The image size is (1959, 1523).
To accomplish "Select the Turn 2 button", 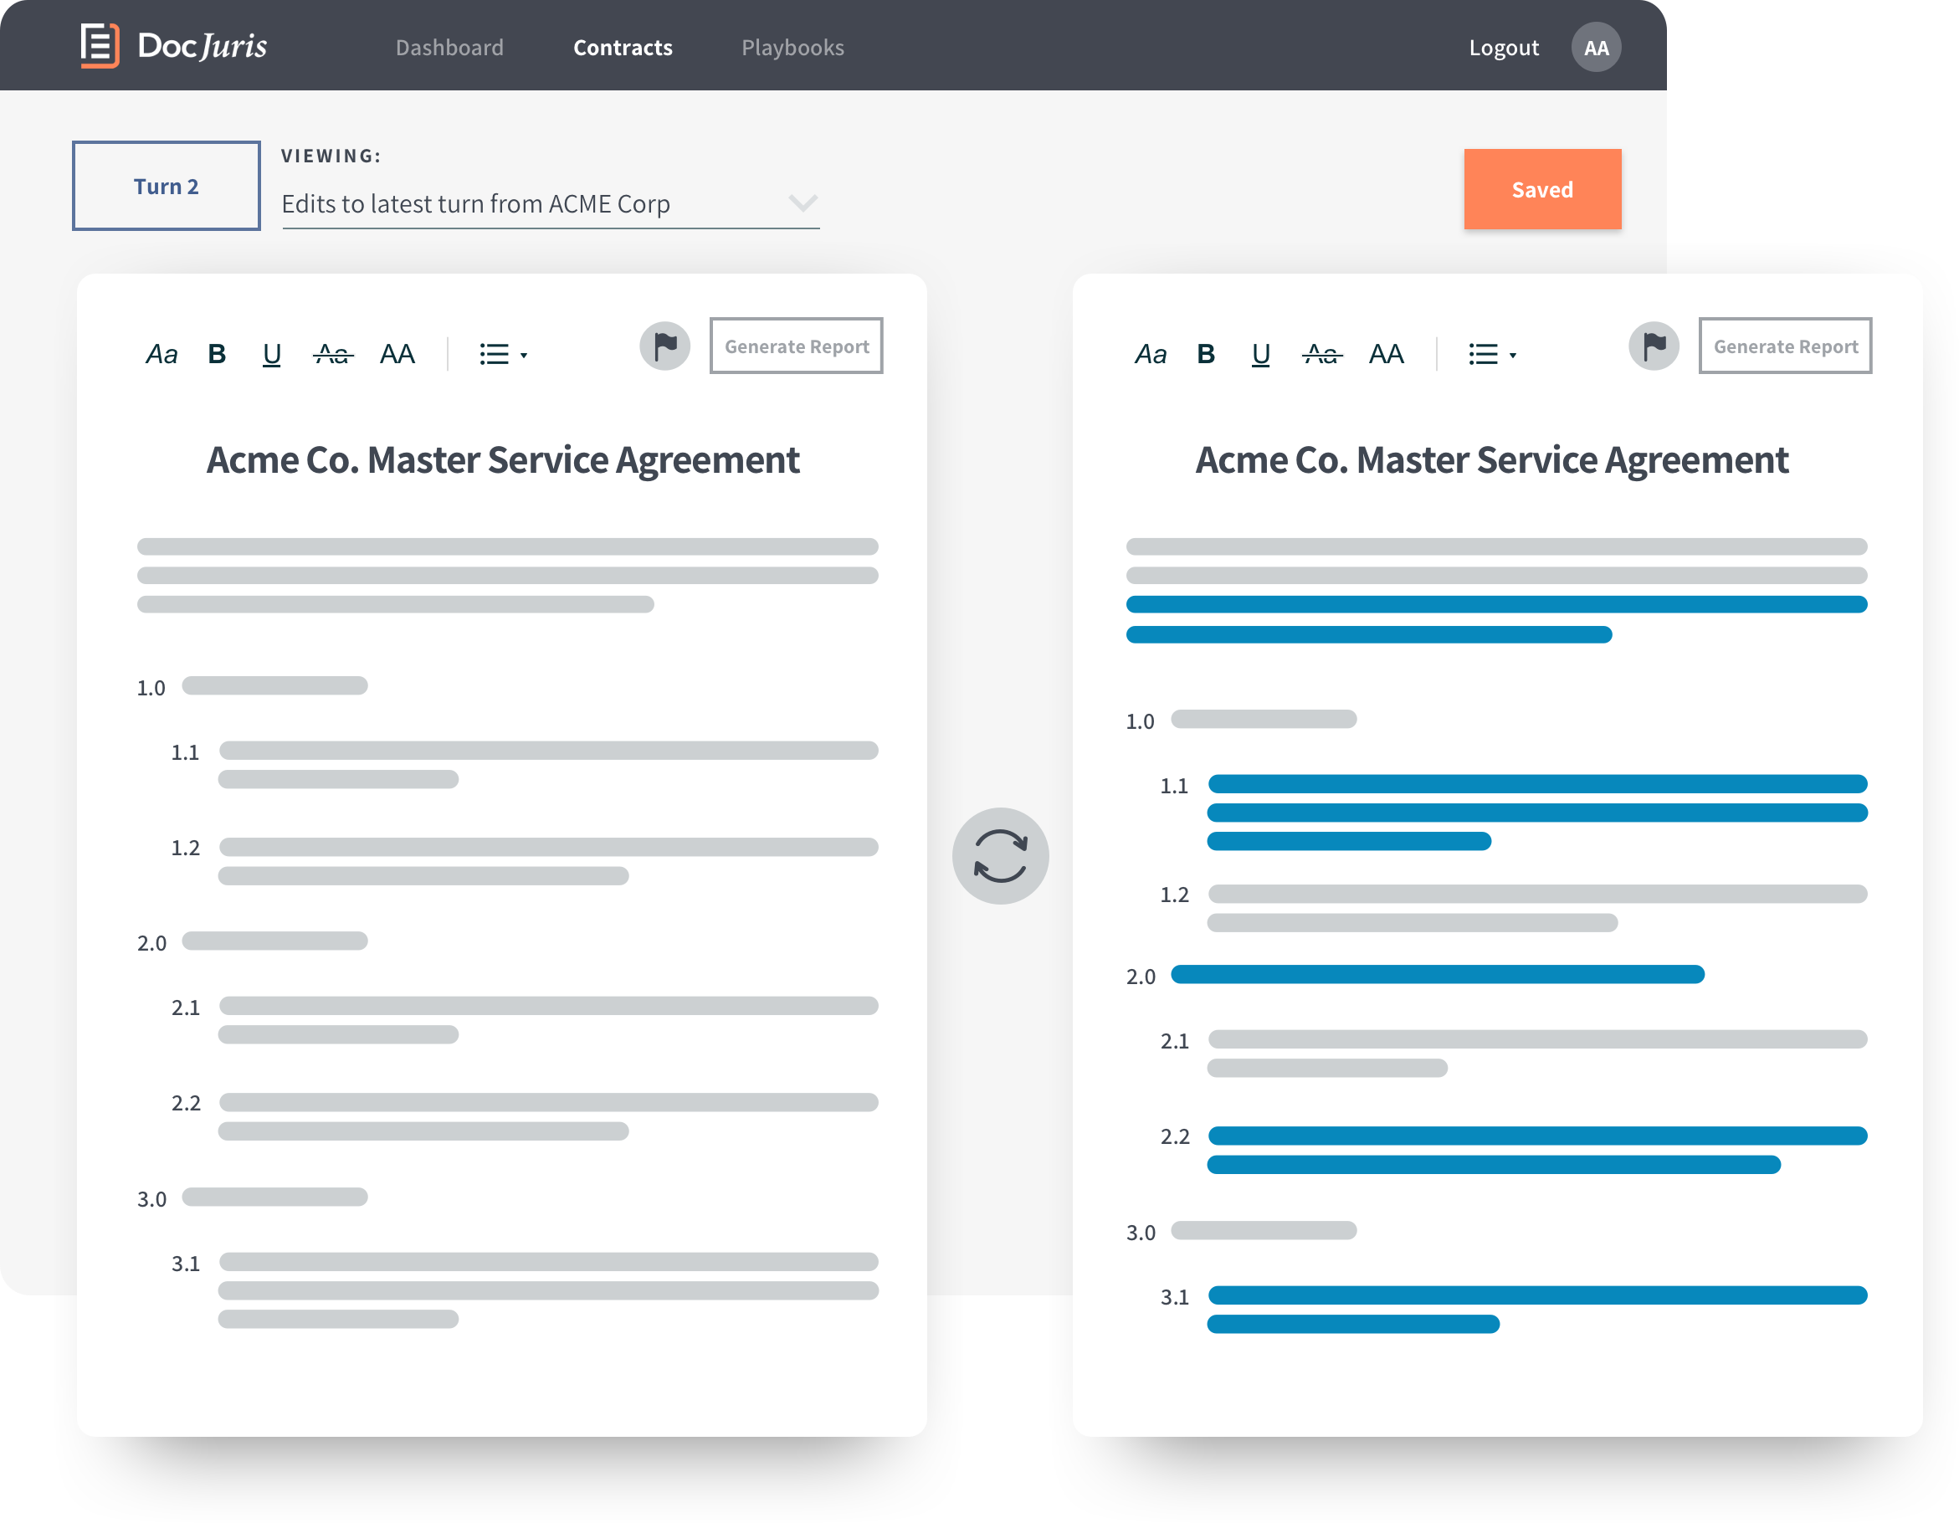I will (x=166, y=186).
